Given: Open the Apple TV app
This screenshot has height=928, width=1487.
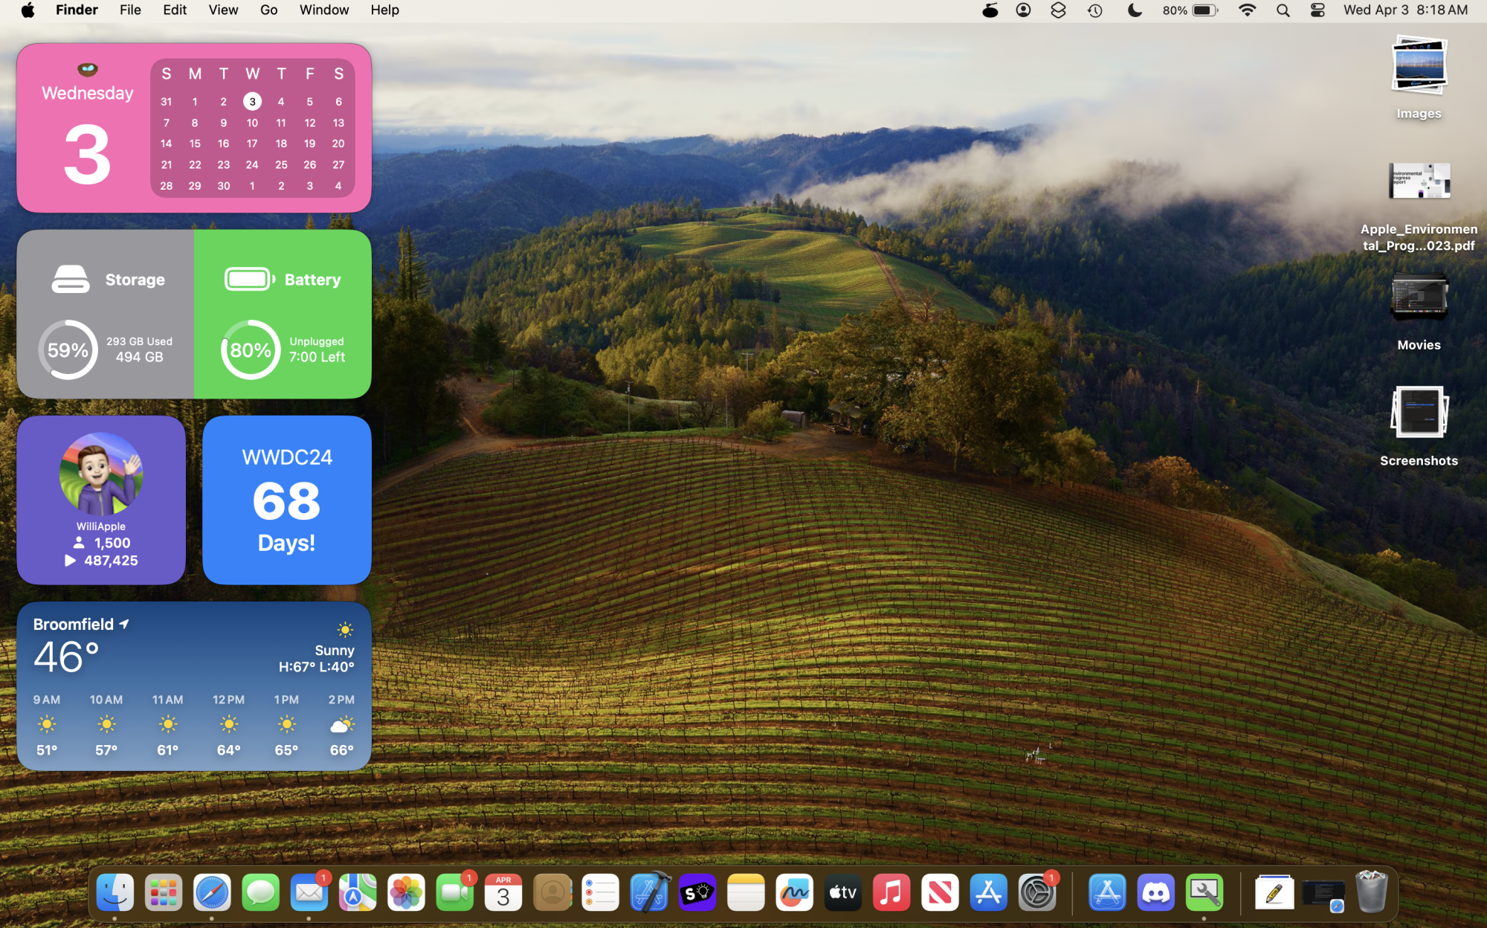Looking at the screenshot, I should point(842,892).
